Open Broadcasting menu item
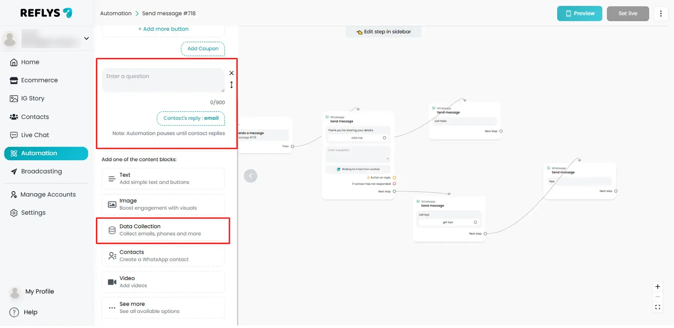674x328 pixels. 41,171
